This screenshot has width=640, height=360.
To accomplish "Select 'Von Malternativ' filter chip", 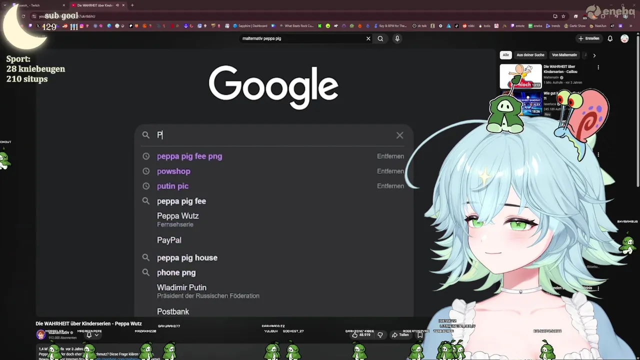I will [x=564, y=55].
